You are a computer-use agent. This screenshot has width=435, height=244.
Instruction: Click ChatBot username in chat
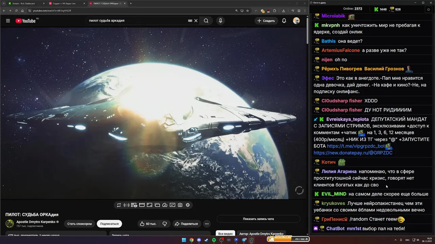(335, 229)
